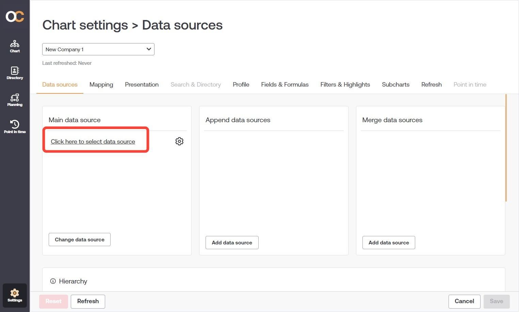Screen dimensions: 519x312
Task: Click 'Click here to select data source' link
Action: pos(93,142)
